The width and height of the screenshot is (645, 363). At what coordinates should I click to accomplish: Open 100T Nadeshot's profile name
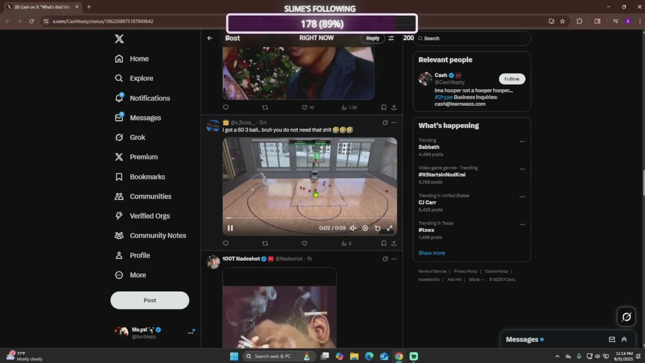(x=241, y=259)
